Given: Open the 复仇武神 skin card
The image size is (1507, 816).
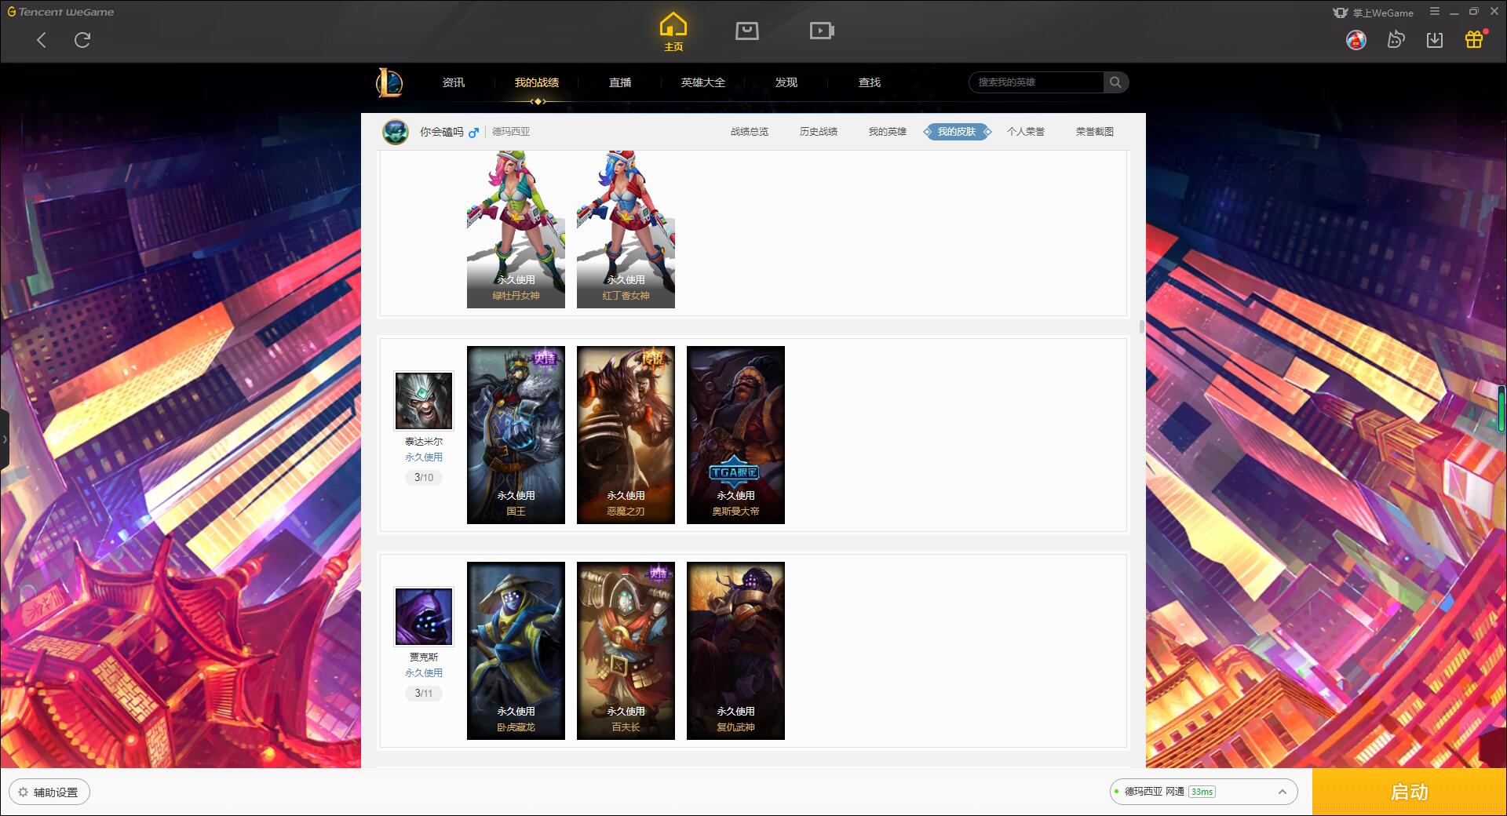Looking at the screenshot, I should tap(735, 650).
